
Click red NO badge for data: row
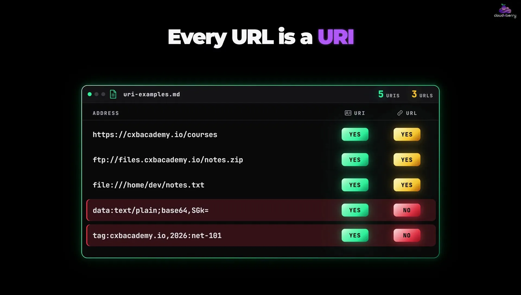point(407,210)
